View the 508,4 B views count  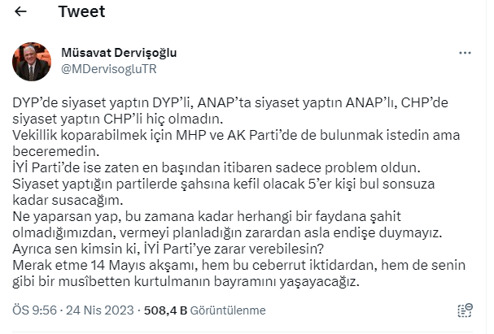[165, 310]
